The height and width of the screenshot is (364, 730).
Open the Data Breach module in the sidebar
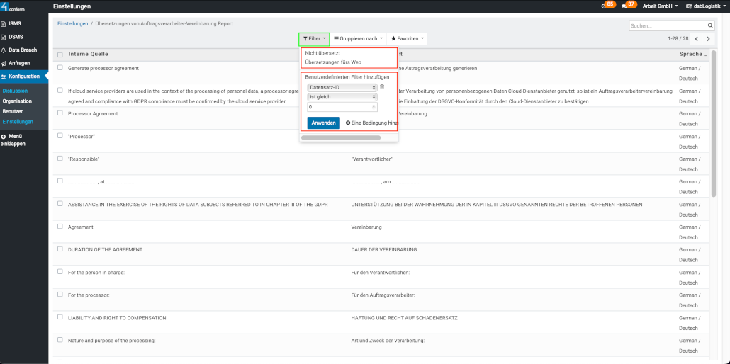pos(23,50)
